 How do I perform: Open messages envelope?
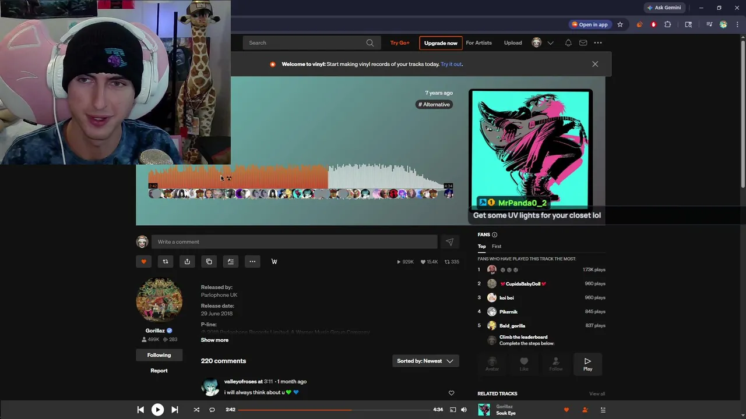(x=583, y=42)
